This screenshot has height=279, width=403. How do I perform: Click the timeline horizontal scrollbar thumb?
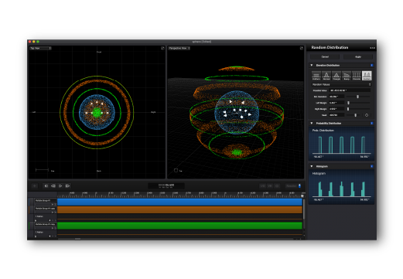77,239
